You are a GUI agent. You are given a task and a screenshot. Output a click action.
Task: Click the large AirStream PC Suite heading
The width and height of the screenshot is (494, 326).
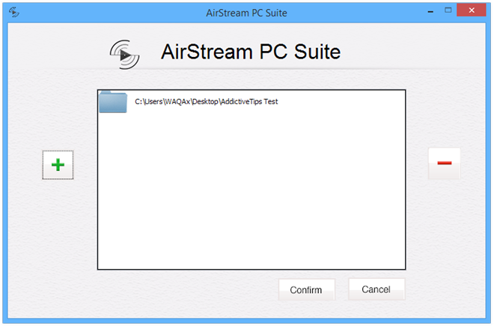[x=251, y=52]
